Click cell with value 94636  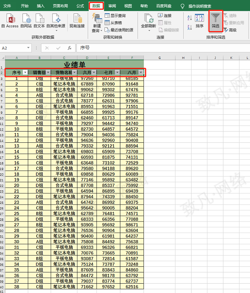[x=87, y=141]
